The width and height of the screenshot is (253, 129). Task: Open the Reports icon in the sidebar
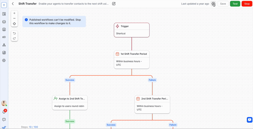(x=4, y=52)
